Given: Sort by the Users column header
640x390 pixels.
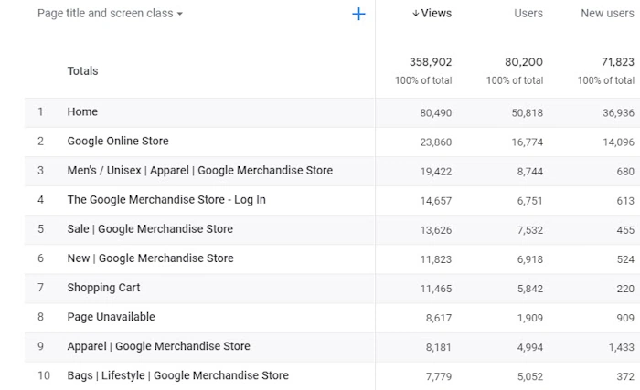Looking at the screenshot, I should tap(528, 14).
